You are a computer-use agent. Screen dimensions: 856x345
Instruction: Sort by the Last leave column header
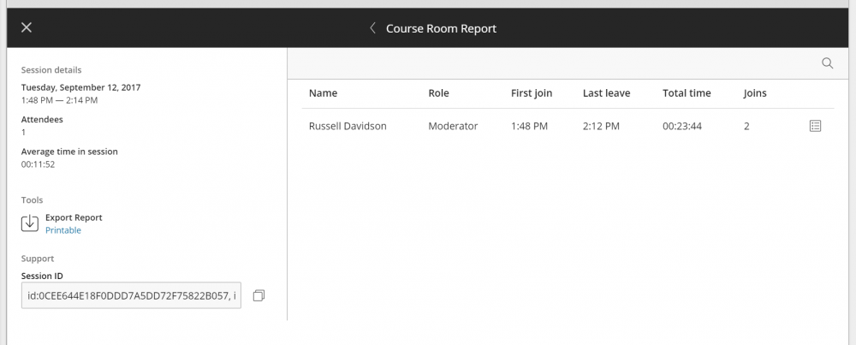tap(606, 93)
